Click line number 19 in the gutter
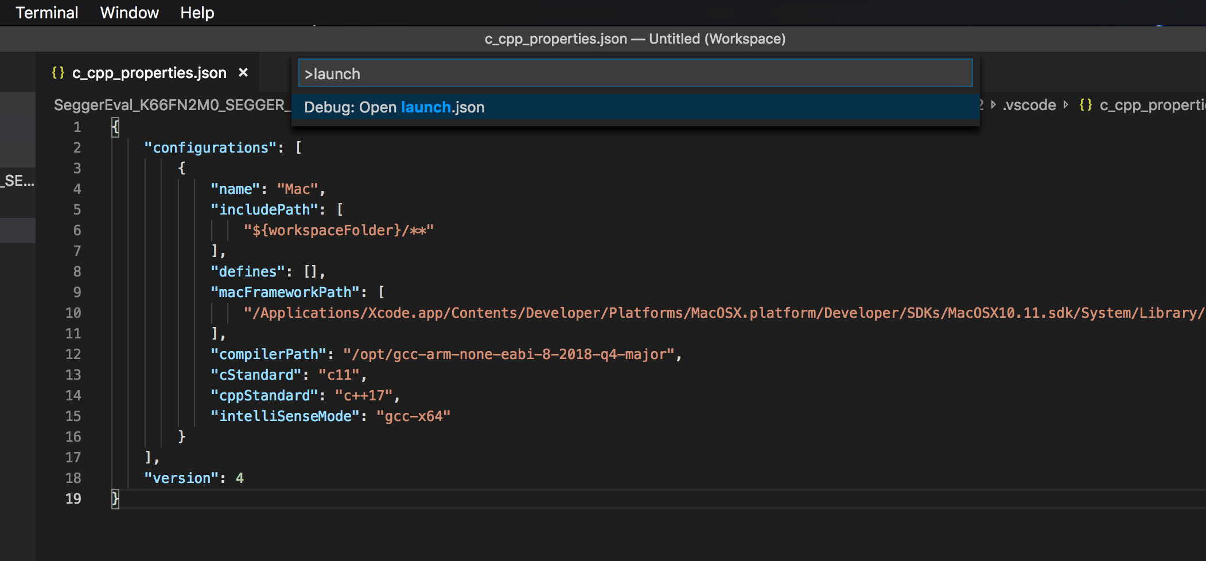Image resolution: width=1206 pixels, height=561 pixels. [x=73, y=498]
